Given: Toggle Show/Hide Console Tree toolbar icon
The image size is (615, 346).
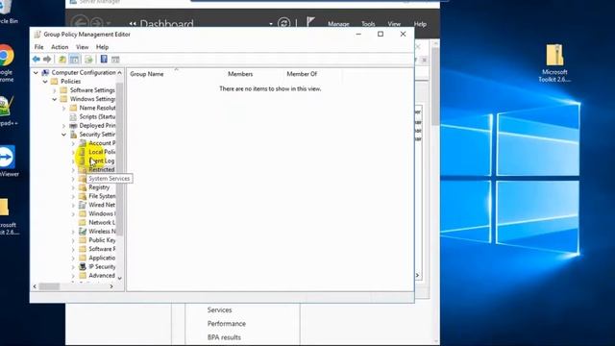Looking at the screenshot, I should point(74,60).
